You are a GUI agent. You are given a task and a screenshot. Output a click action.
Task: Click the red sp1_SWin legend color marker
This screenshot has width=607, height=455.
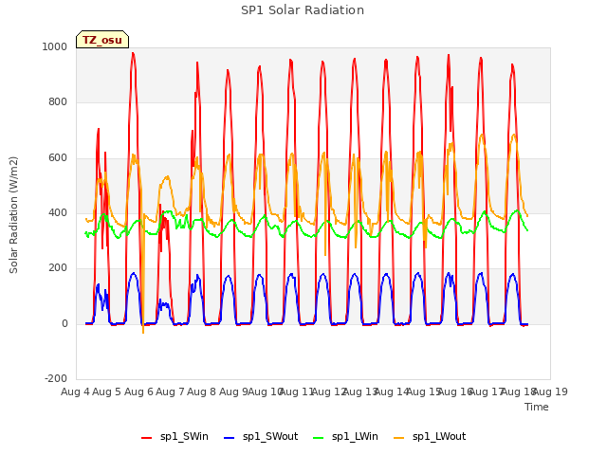click(x=146, y=438)
